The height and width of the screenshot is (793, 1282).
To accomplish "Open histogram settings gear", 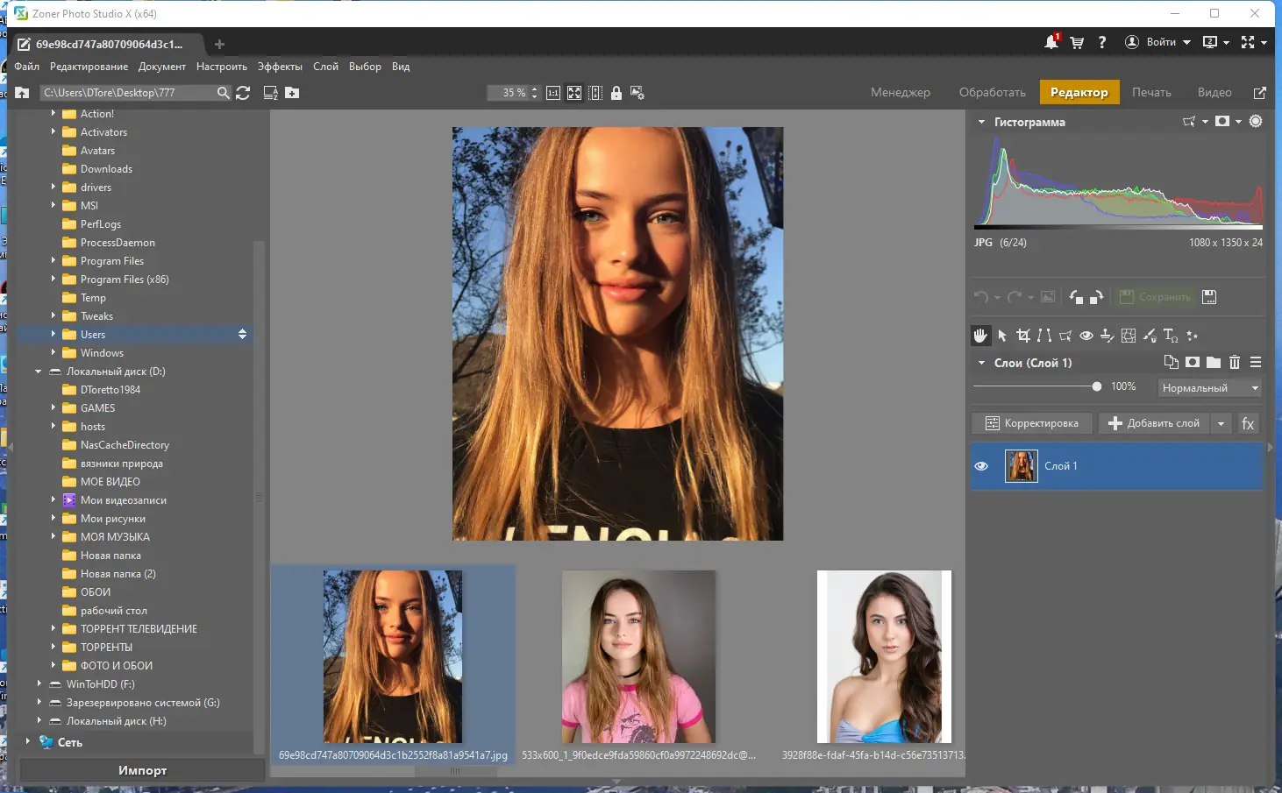I will pyautogui.click(x=1256, y=122).
